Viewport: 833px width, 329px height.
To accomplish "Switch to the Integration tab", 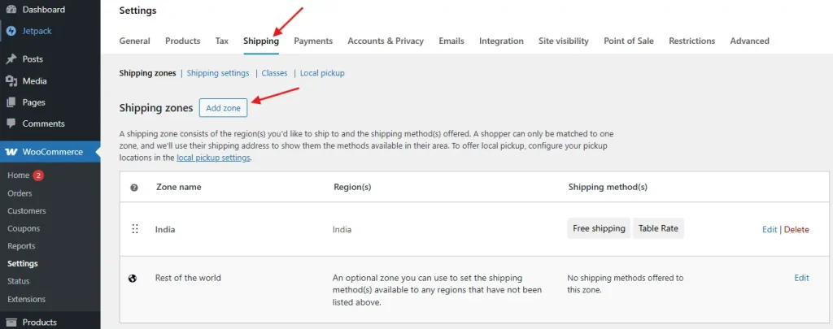I will [501, 41].
